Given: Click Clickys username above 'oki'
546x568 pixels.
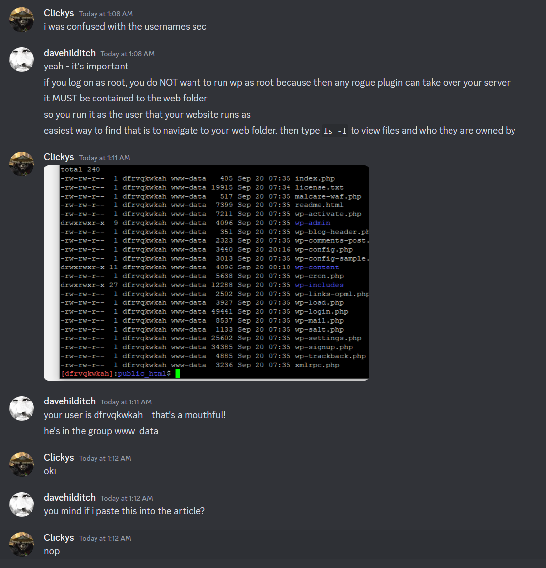Looking at the screenshot, I should coord(59,458).
